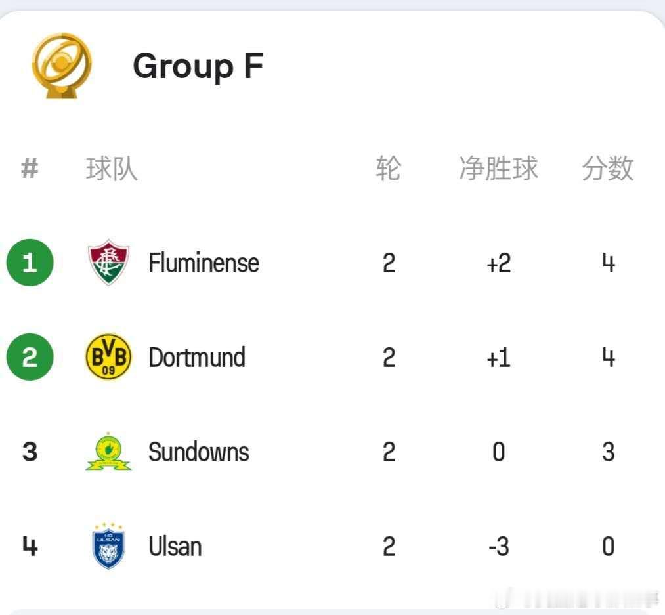Open the Fluminense team name
Screen dimensions: 665x615
[x=204, y=263]
